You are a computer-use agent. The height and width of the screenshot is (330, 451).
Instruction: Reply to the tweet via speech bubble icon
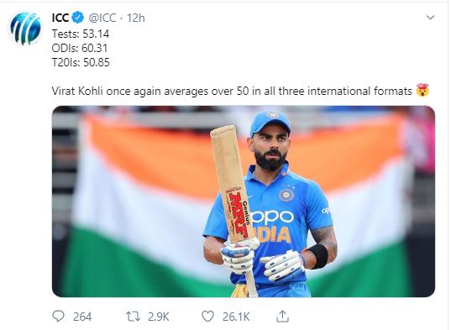click(59, 317)
